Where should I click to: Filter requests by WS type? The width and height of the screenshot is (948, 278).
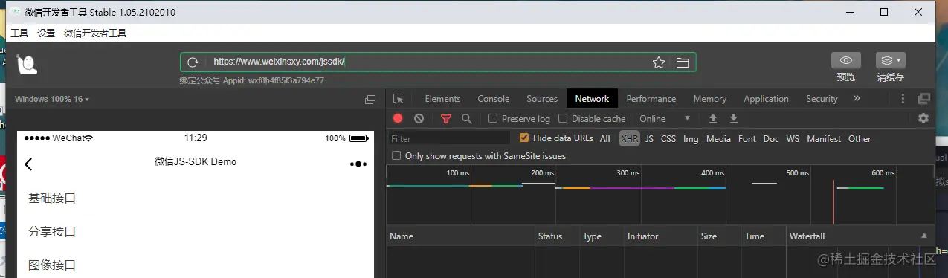(x=793, y=139)
